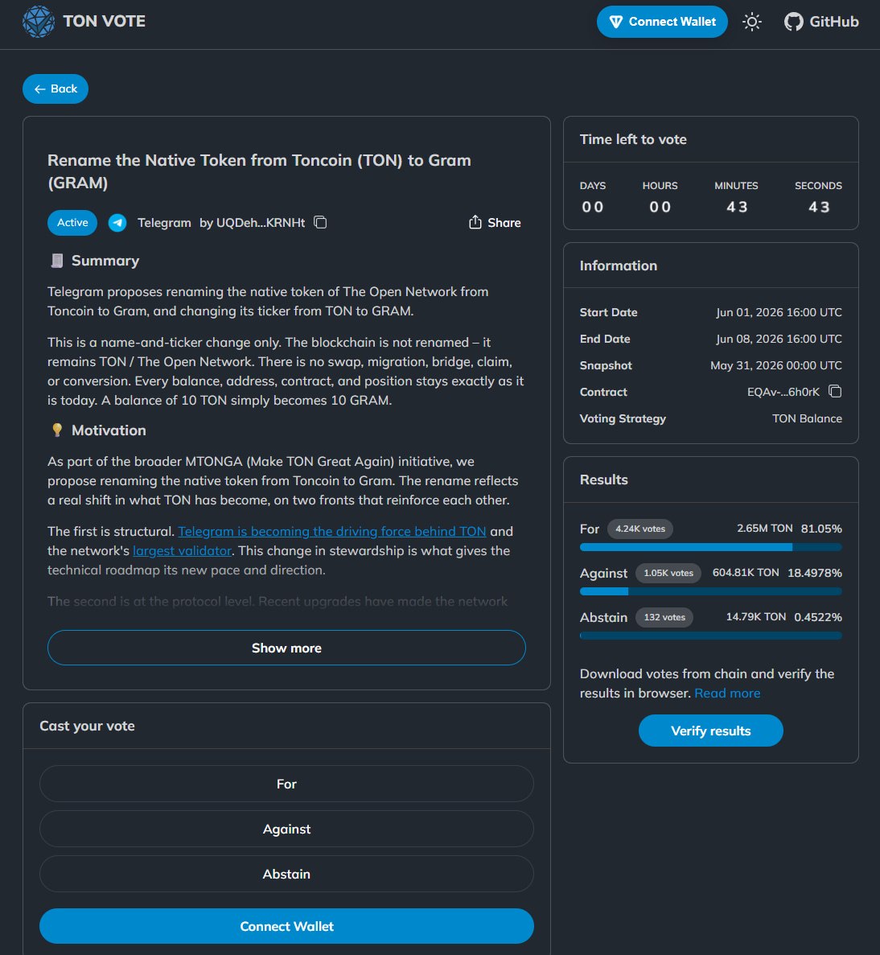Click the 'by UQDeh...KRNHt' author text
880x955 pixels.
click(252, 223)
